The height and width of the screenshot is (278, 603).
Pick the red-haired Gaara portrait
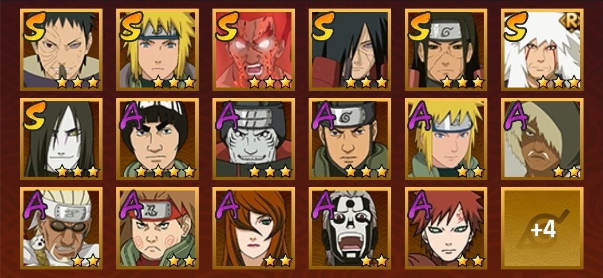(x=446, y=228)
